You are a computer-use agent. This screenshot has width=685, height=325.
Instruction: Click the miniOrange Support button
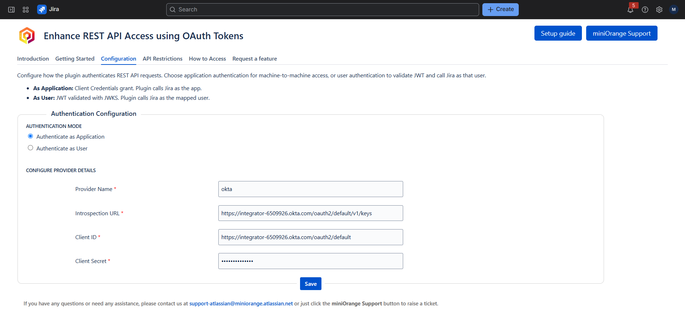pyautogui.click(x=622, y=33)
